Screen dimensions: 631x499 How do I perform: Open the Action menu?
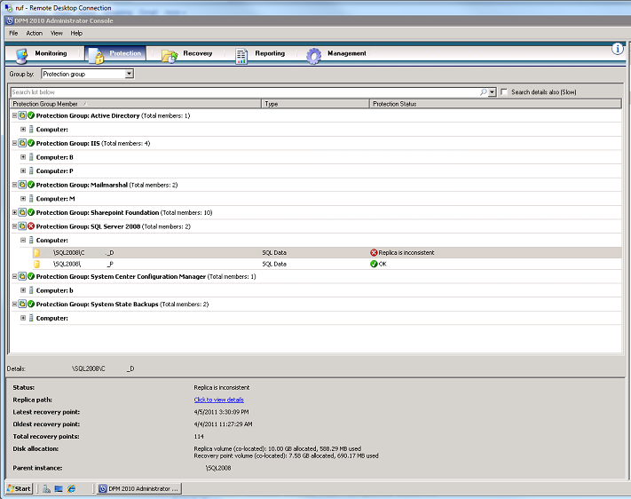pos(35,33)
